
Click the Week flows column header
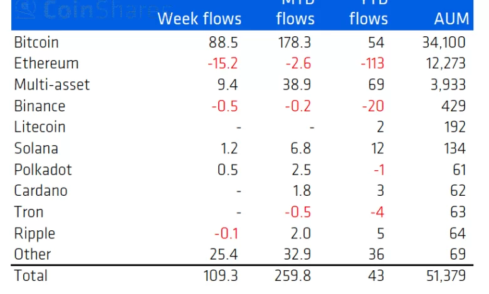[x=199, y=19]
